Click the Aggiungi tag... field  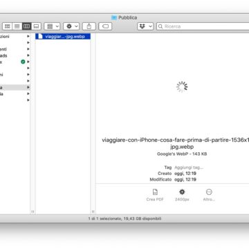189,167
